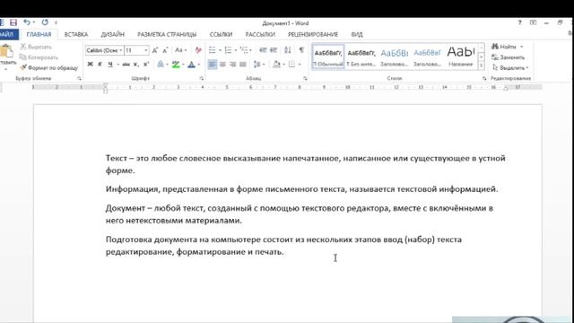Screen dimensions: 574x323
Task: Open Выделить selection menu
Action: 510,68
